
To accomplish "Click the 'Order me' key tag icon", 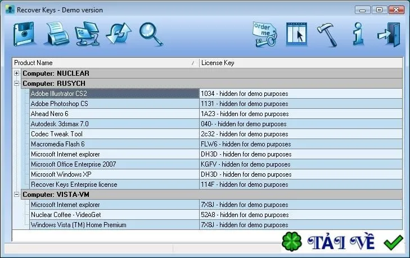I will tap(265, 35).
